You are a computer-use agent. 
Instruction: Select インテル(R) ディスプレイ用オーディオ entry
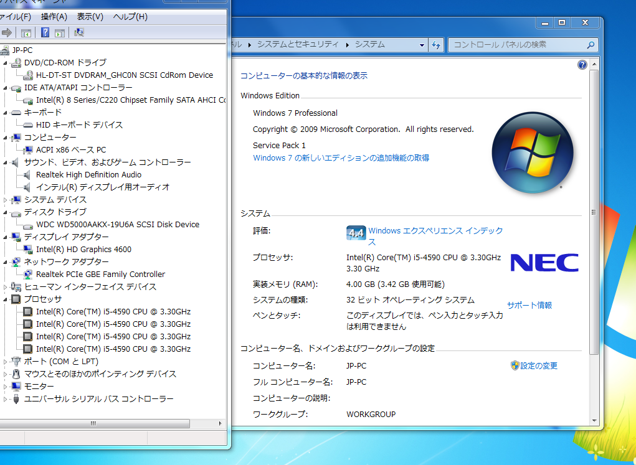pyautogui.click(x=103, y=187)
